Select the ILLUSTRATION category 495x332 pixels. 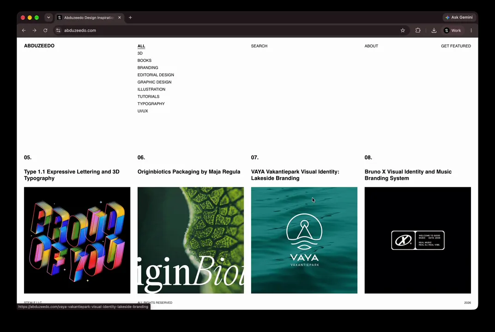[151, 89]
